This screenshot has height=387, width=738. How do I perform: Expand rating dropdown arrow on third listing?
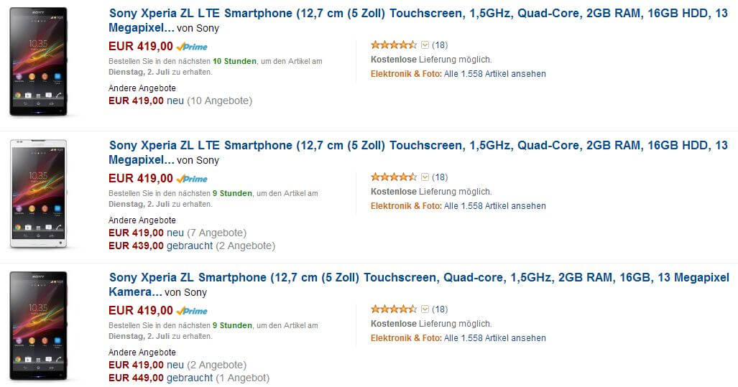coord(425,309)
